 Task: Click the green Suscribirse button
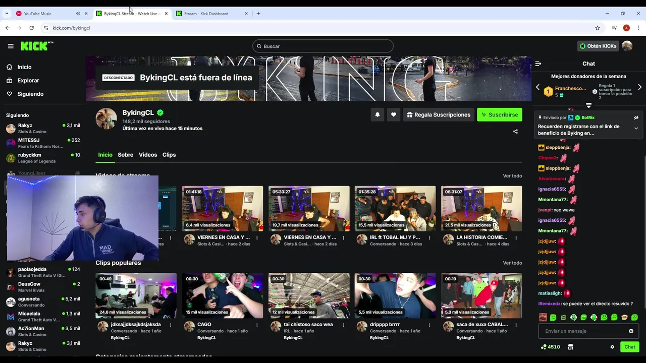tap(500, 115)
